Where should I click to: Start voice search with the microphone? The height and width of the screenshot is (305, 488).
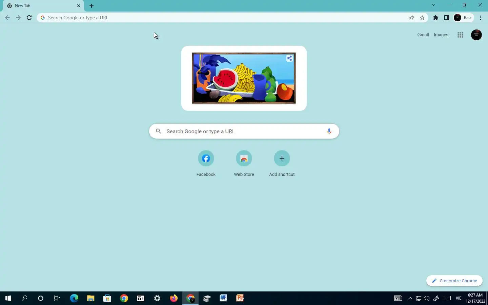tap(329, 131)
